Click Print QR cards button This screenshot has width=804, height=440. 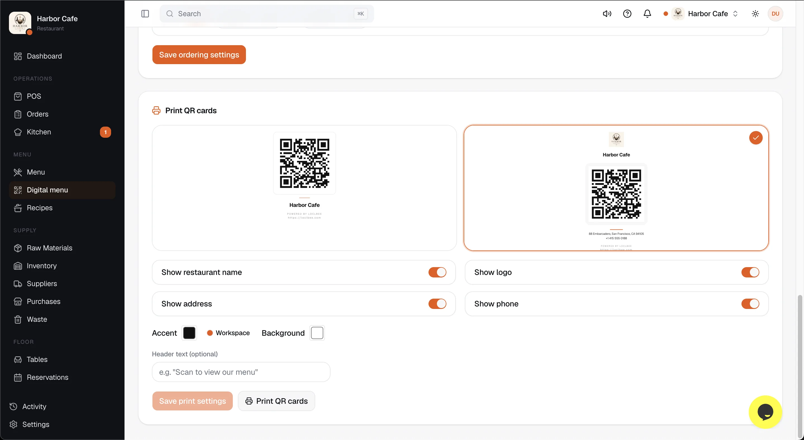[x=277, y=401]
